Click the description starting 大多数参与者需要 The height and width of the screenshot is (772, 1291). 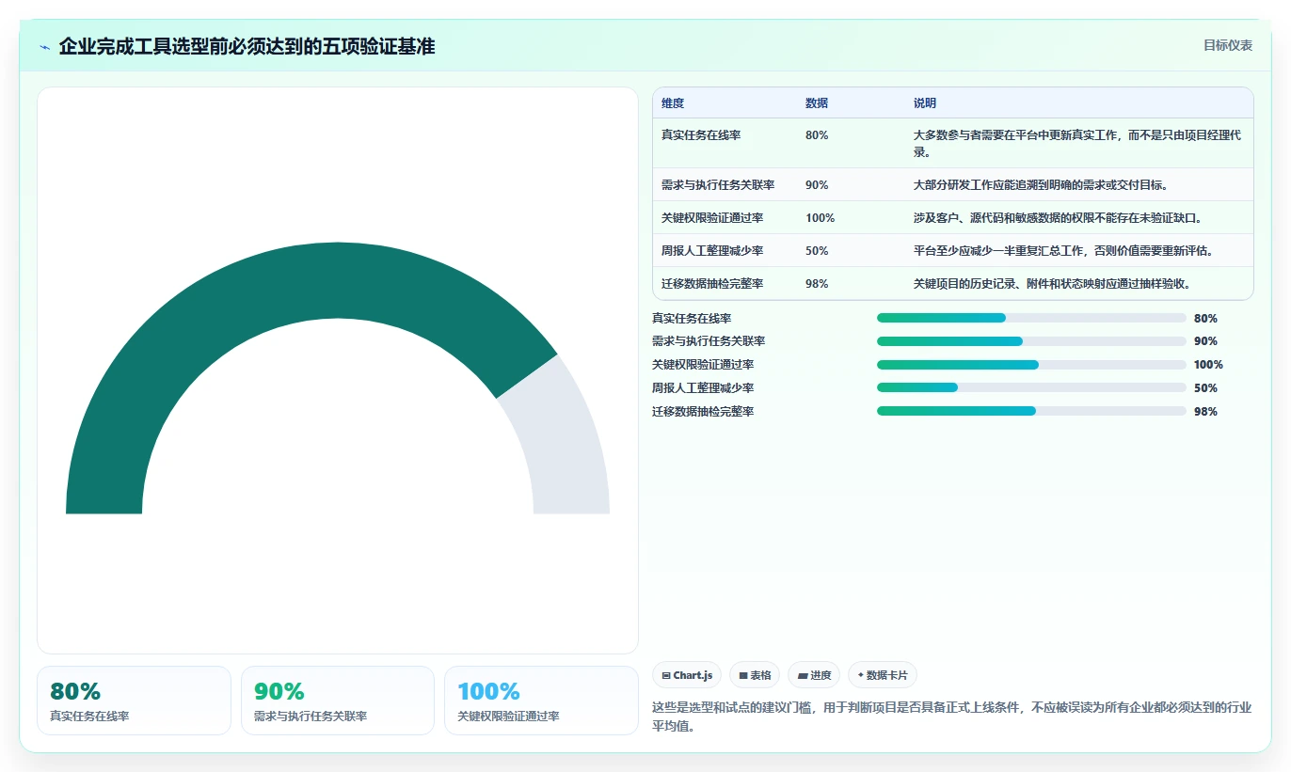(x=1077, y=143)
